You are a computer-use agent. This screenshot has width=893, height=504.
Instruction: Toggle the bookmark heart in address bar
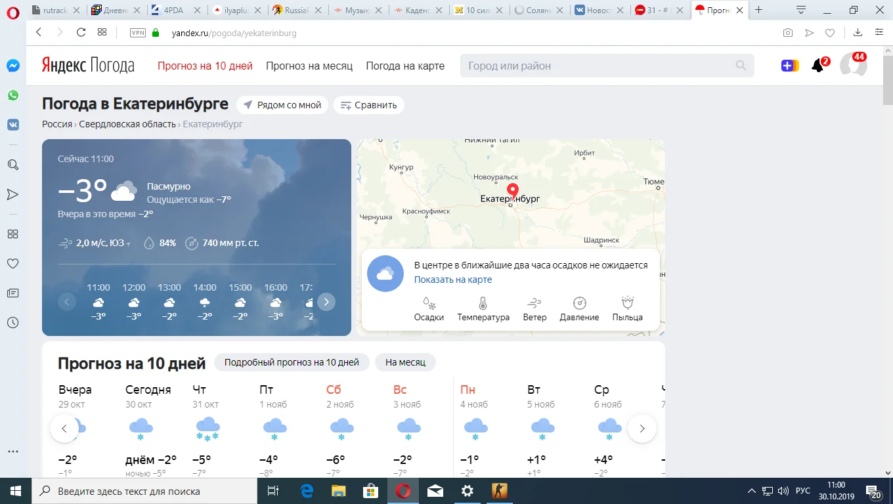click(x=830, y=33)
